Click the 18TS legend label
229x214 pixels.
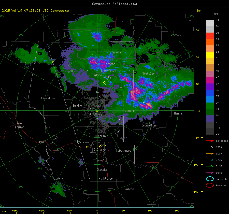pos(219,173)
